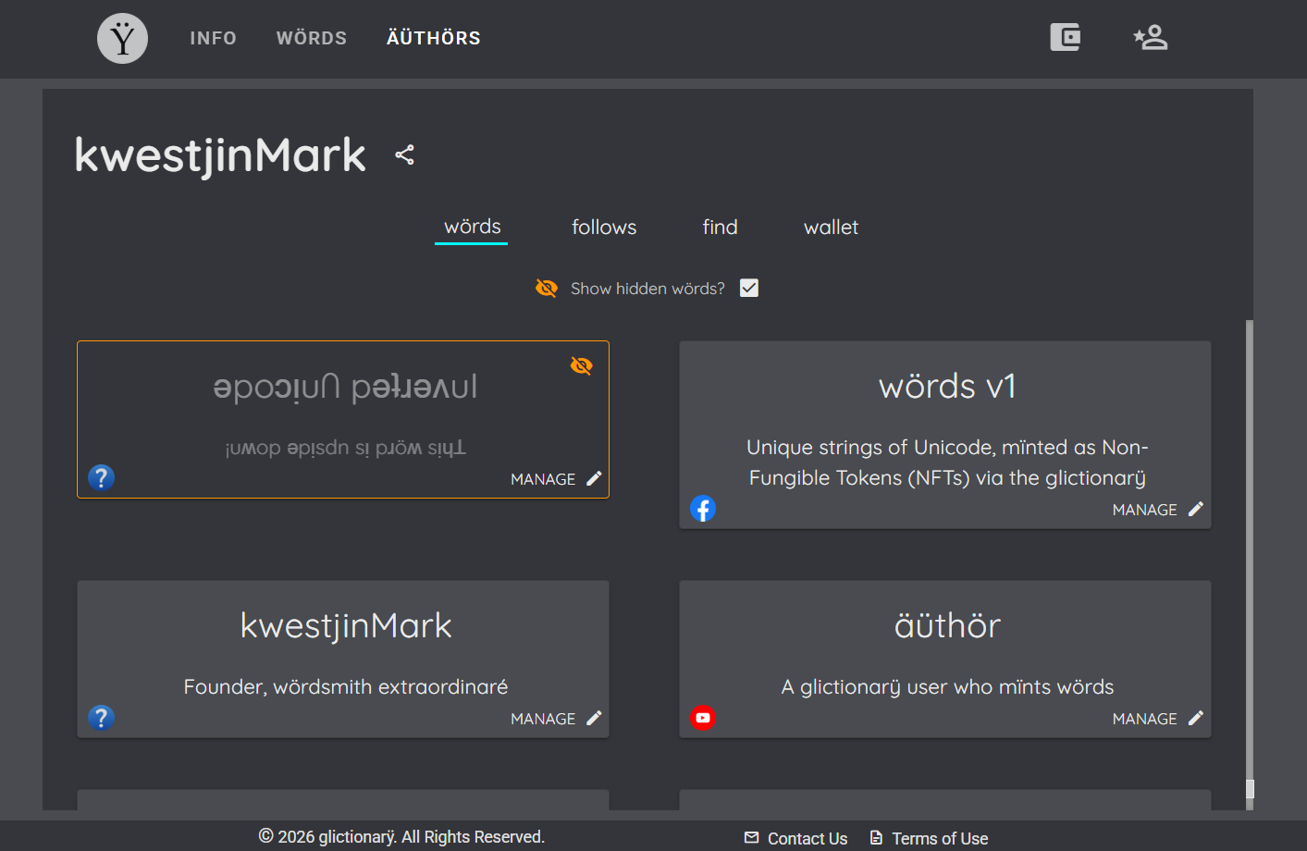Image resolution: width=1307 pixels, height=851 pixels.
Task: Open INFO in the top navigation
Action: pyautogui.click(x=214, y=38)
